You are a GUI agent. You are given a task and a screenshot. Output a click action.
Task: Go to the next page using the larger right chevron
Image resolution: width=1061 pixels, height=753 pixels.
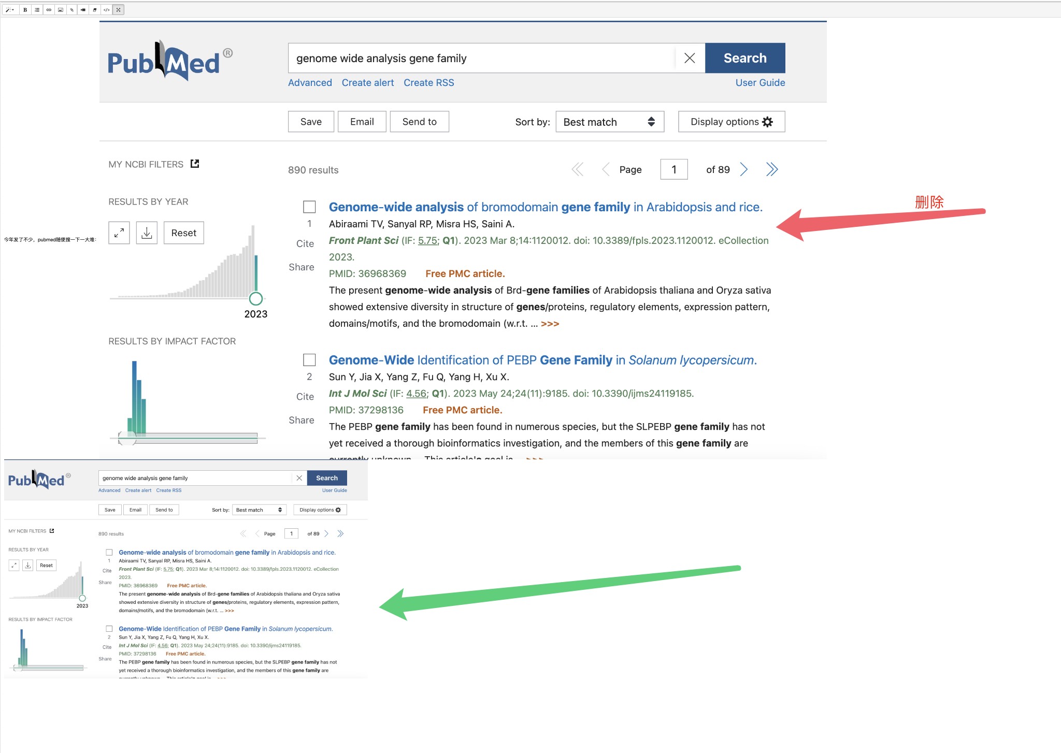coord(744,169)
